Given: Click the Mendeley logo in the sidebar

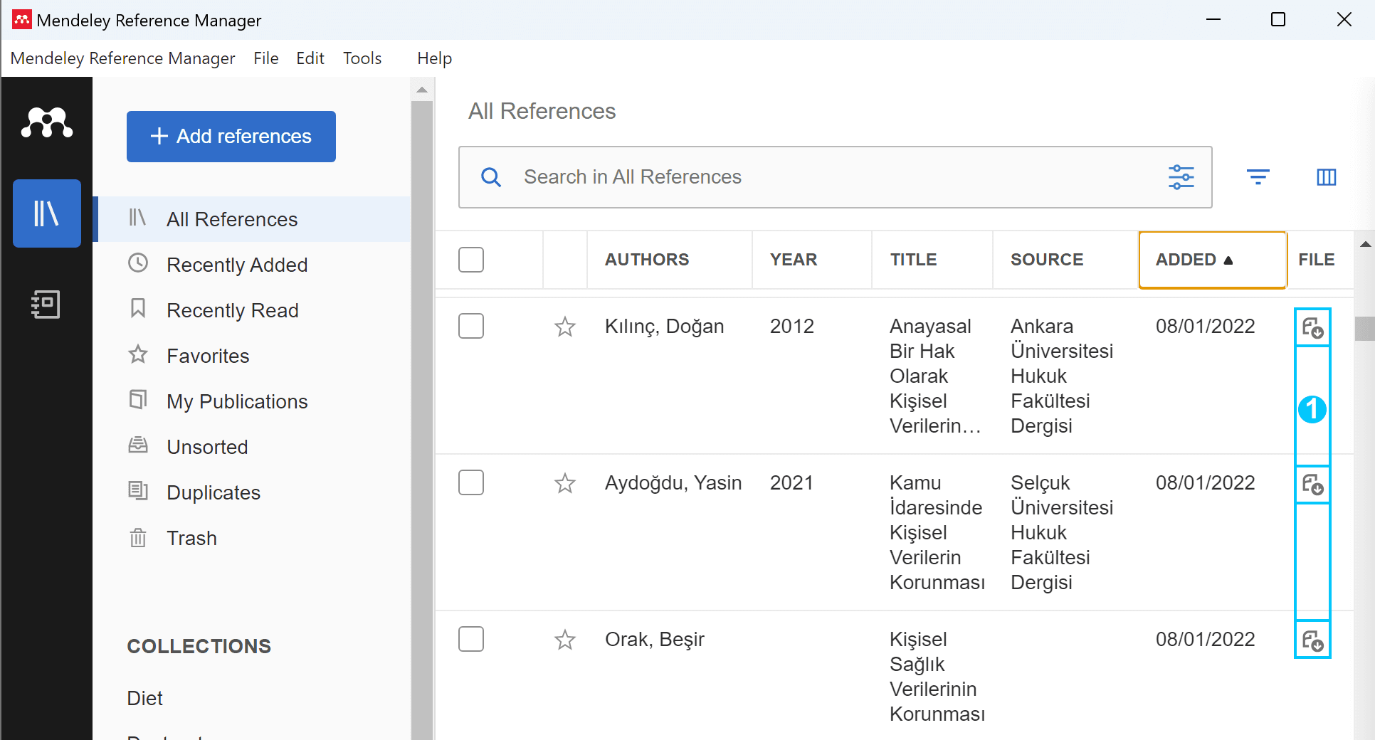Looking at the screenshot, I should [47, 123].
